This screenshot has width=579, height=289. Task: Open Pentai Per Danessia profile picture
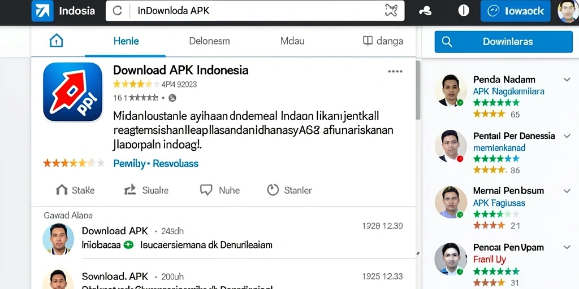[451, 146]
